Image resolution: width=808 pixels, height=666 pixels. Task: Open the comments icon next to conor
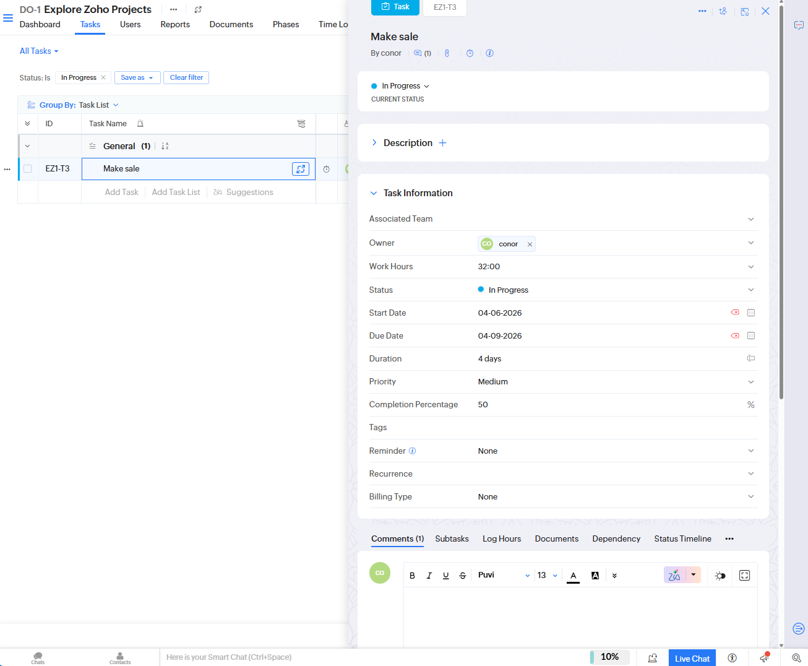pos(419,53)
